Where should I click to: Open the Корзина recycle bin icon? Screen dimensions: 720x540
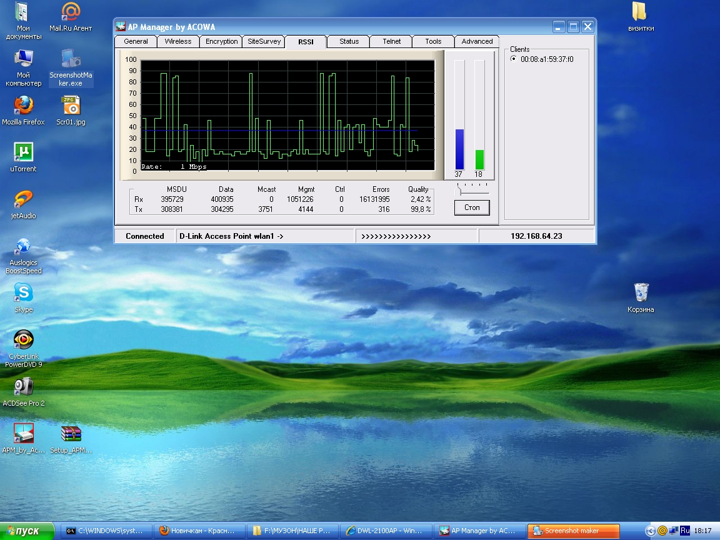(641, 292)
